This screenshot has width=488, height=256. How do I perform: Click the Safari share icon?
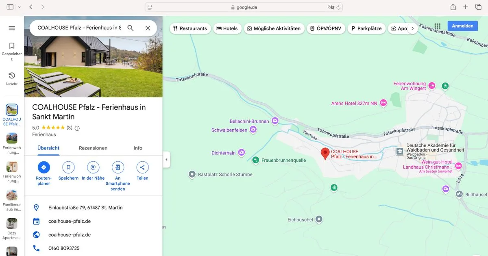pos(453,7)
